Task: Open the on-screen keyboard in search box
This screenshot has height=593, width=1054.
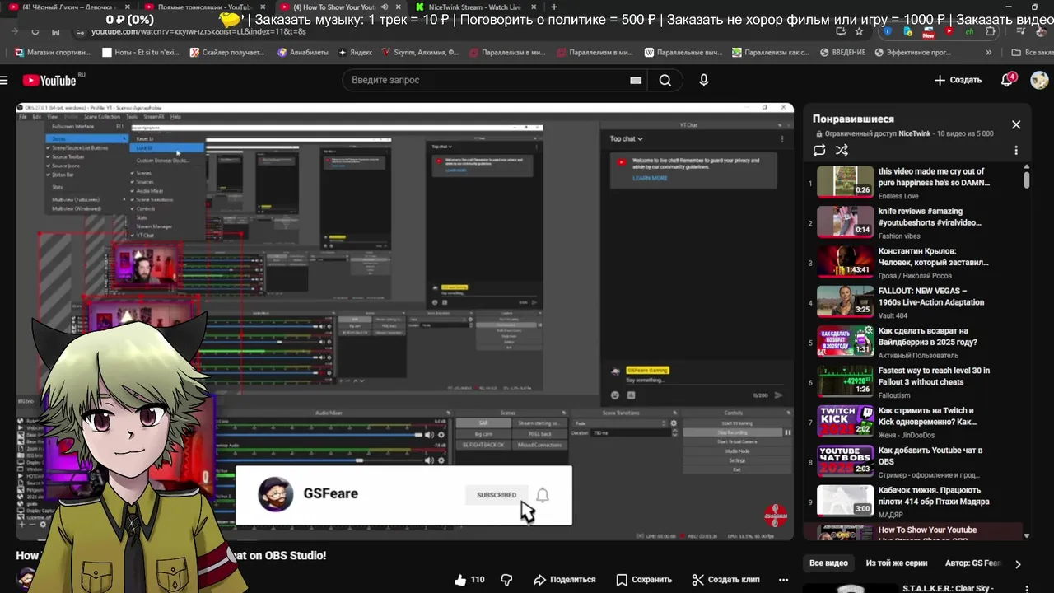Action: point(636,80)
